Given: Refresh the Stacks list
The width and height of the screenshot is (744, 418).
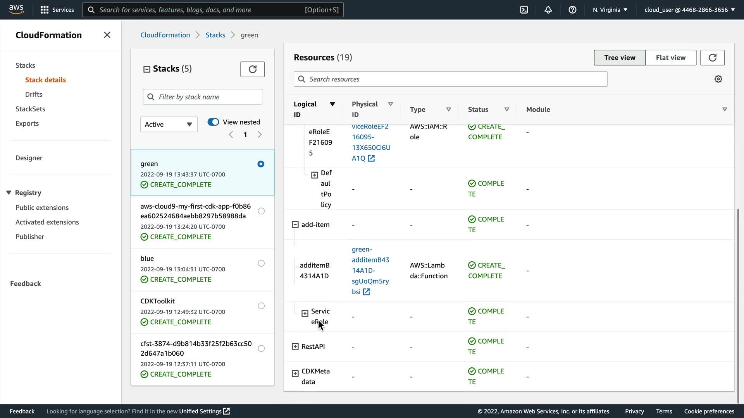Looking at the screenshot, I should tap(252, 69).
